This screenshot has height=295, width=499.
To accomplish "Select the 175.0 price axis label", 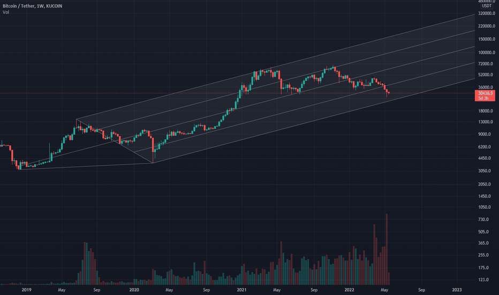I will tap(483, 268).
